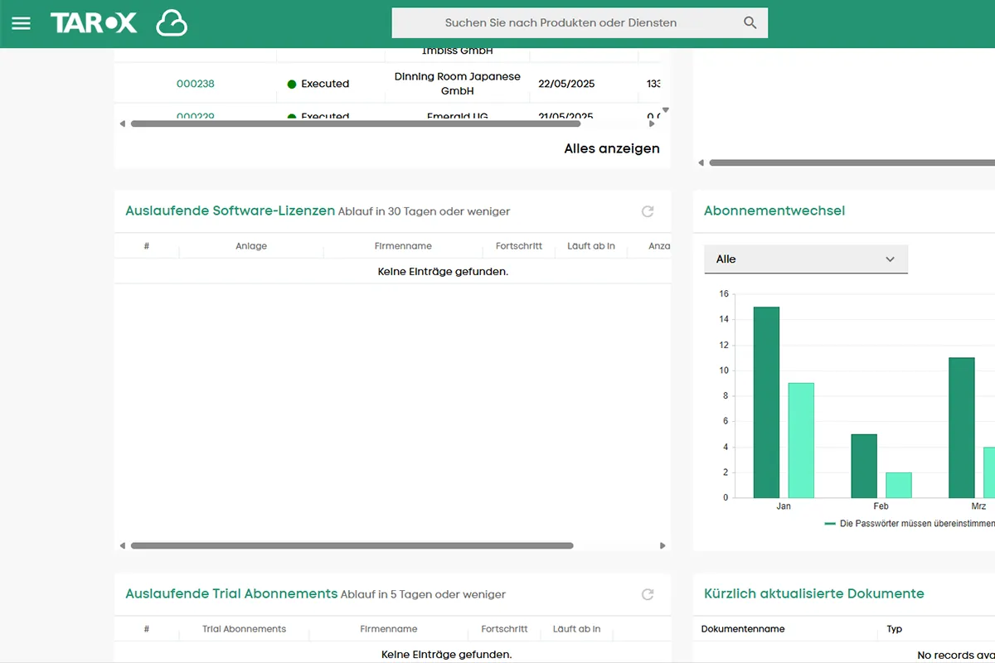Sort by Anlage column header

[251, 246]
